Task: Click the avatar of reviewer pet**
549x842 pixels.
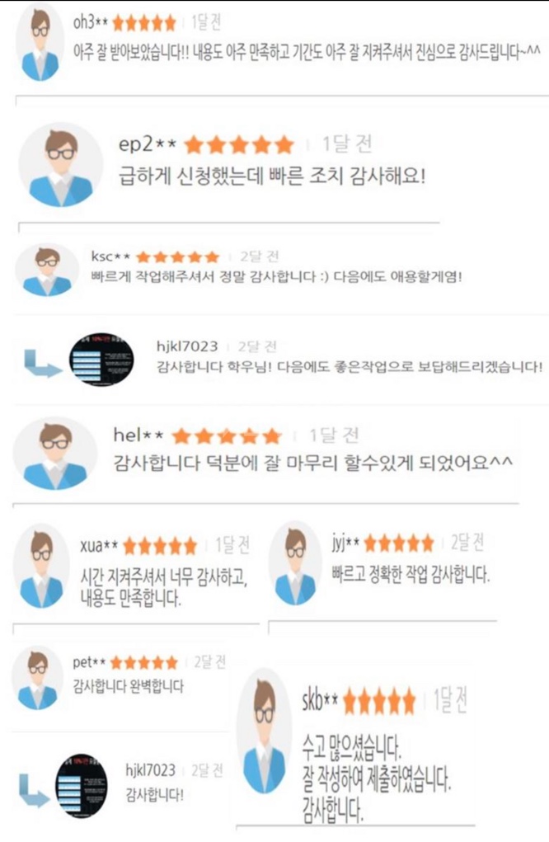Action: pos(38,678)
